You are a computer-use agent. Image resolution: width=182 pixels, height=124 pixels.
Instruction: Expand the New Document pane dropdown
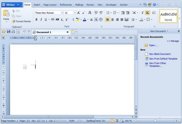tap(167, 31)
